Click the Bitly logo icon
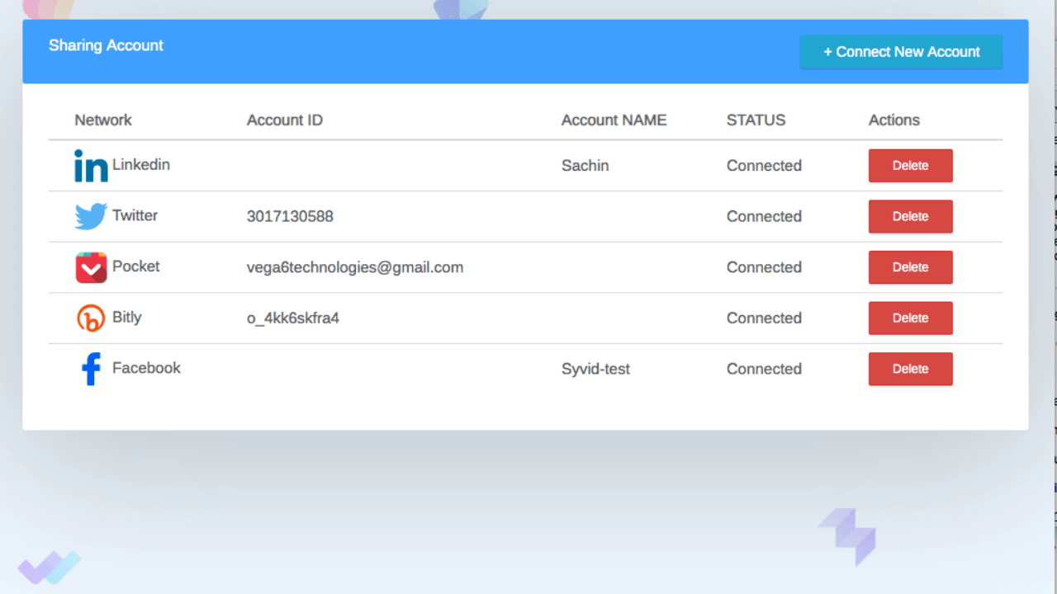This screenshot has width=1057, height=594. [x=91, y=318]
